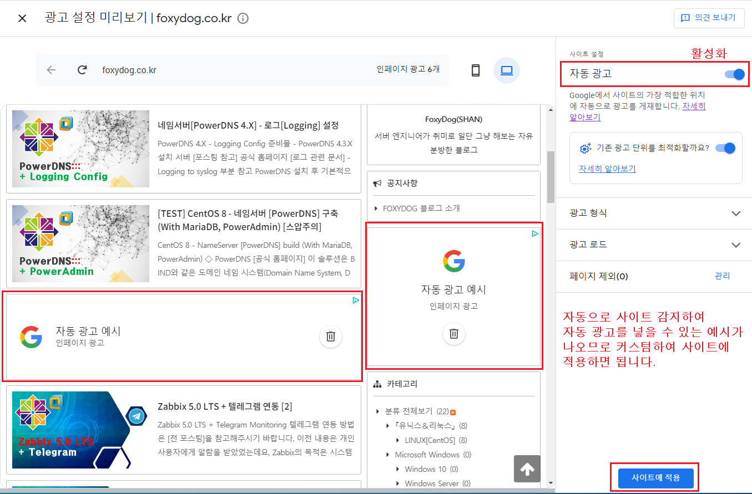Image resolution: width=752 pixels, height=494 pixels.
Task: Click the scroll-to-top arrow button
Action: (x=527, y=469)
